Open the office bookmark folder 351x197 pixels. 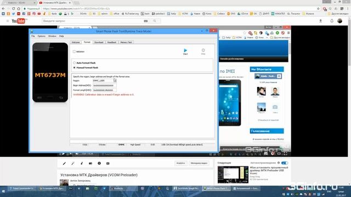115,14
